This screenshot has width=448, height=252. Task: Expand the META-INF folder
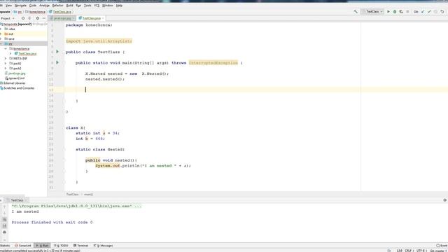point(6,58)
